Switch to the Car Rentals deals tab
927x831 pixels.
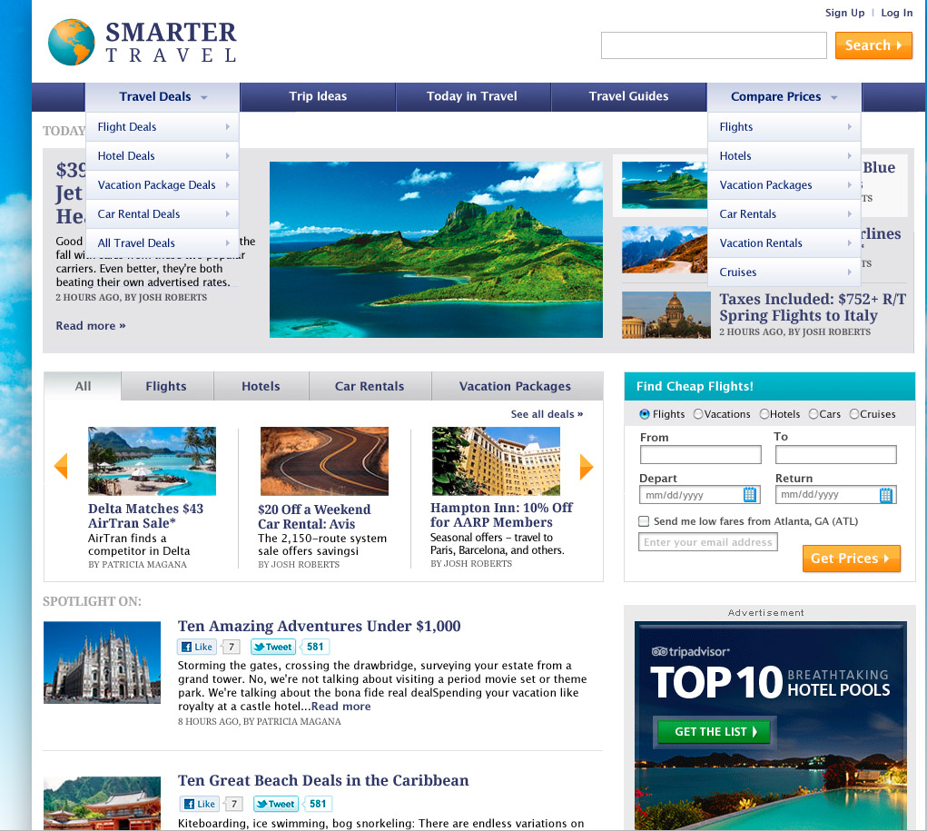[370, 386]
